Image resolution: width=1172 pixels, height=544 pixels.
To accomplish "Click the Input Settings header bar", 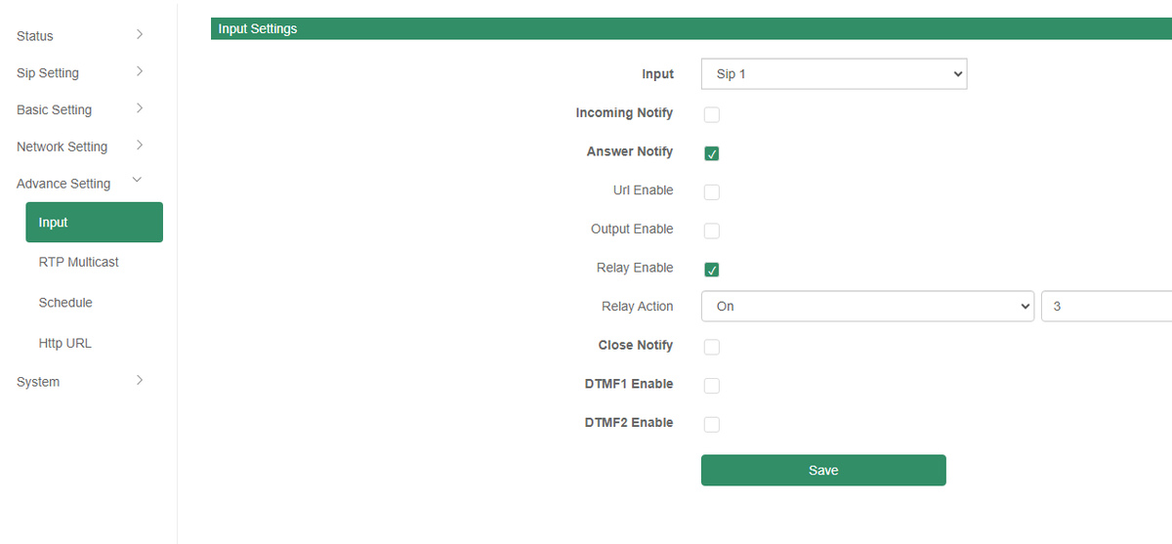I will [691, 28].
